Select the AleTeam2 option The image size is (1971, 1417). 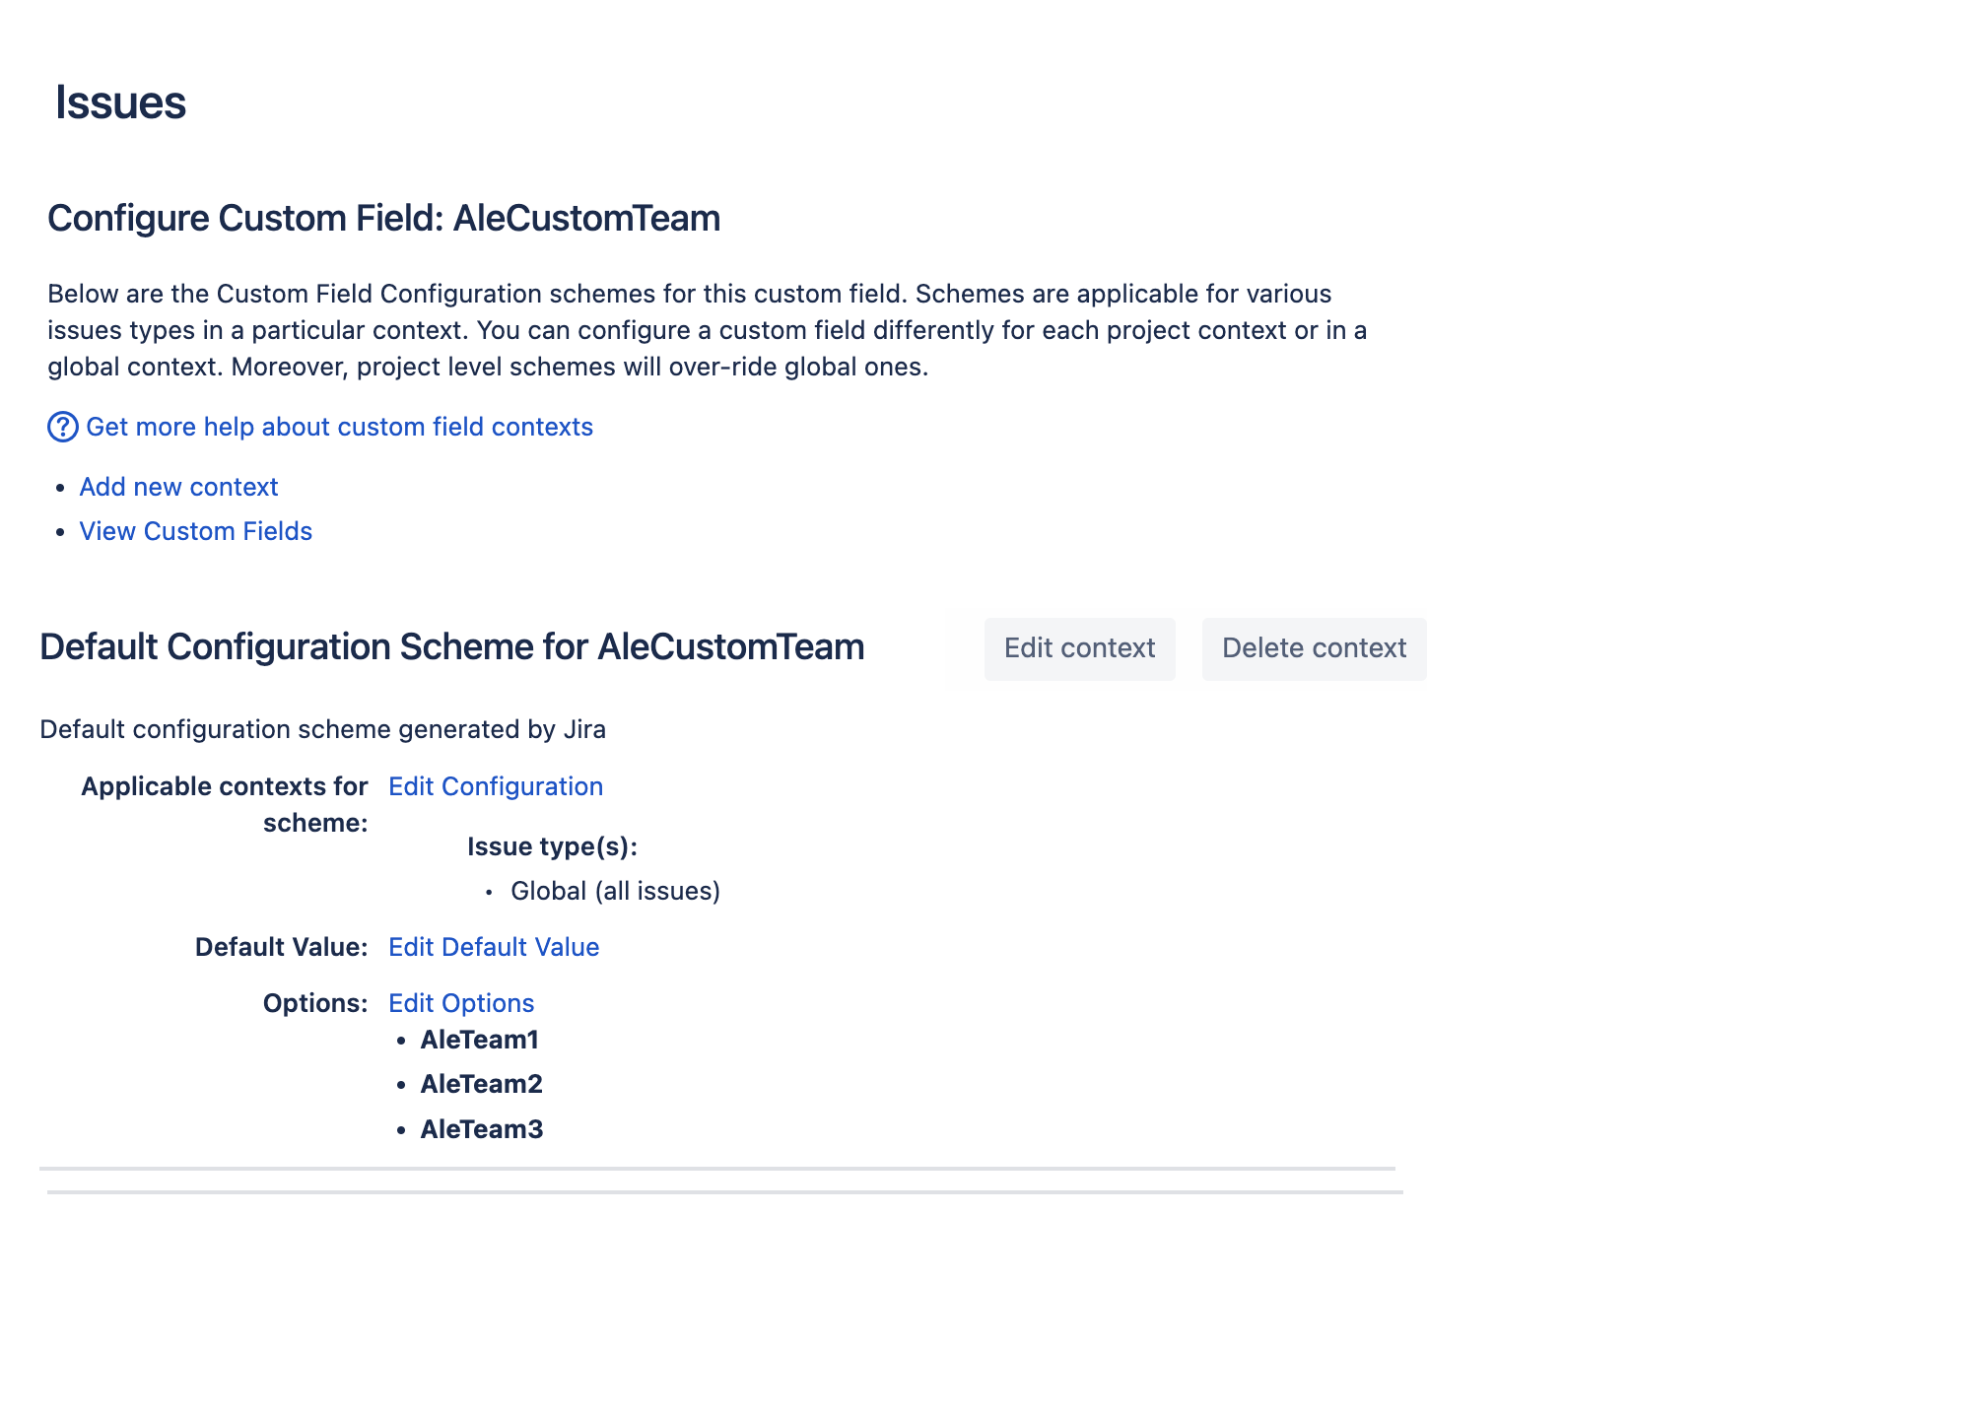(x=481, y=1084)
